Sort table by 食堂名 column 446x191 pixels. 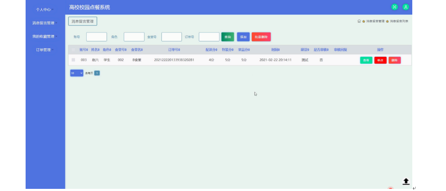[x=137, y=50]
